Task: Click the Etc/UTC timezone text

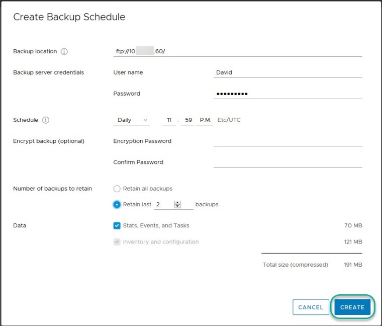Action: (x=229, y=120)
